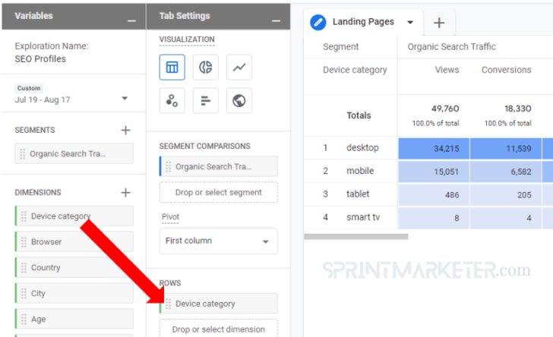The image size is (553, 337).
Task: Add a new dimension with plus icon
Action: [125, 193]
